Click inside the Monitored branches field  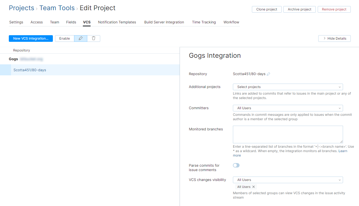pyautogui.click(x=287, y=134)
